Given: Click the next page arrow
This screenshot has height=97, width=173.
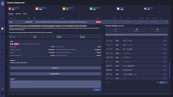Looking at the screenshot, I should [x=167, y=82].
